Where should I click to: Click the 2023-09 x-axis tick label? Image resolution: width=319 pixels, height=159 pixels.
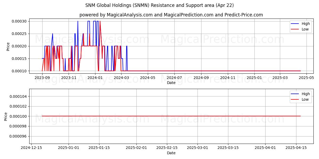coord(42,78)
